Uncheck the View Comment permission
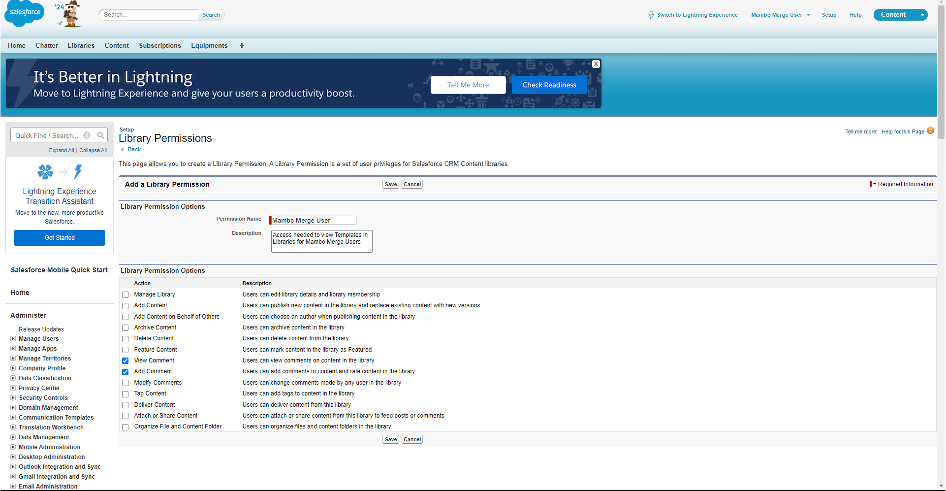 coord(125,360)
